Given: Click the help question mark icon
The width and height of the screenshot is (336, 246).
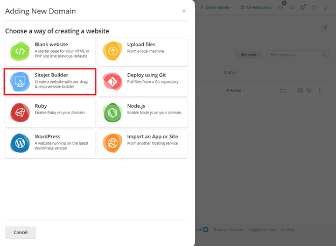Looking at the screenshot, I should click(x=314, y=8).
